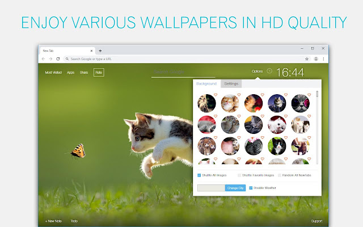Click the Change City button

[235, 188]
